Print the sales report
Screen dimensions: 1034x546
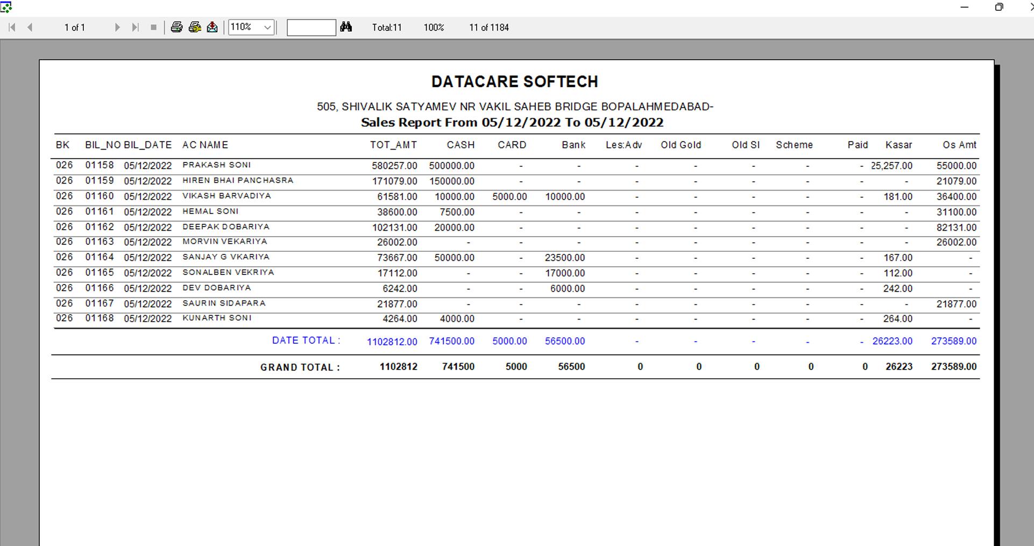[x=176, y=27]
